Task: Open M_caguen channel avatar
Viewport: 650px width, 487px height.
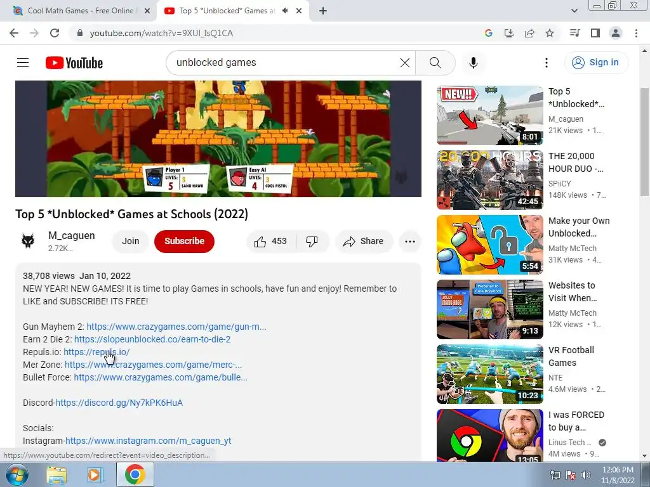Action: 28,241
